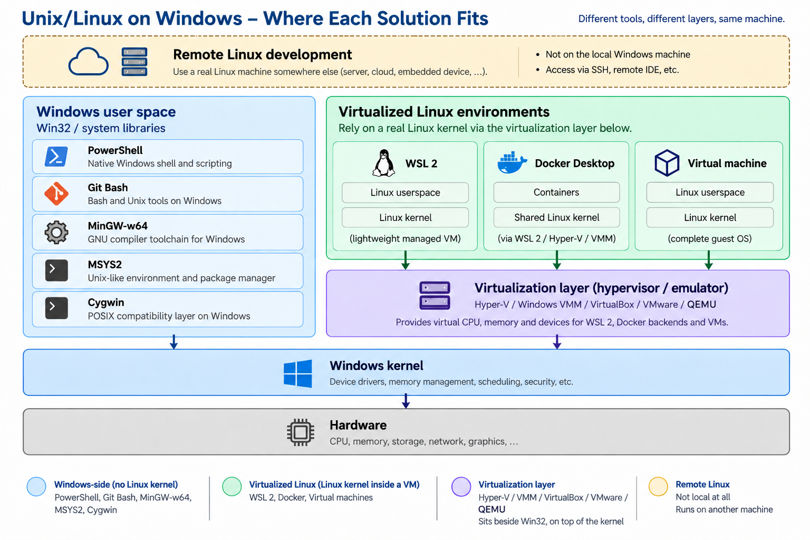The image size is (810, 540).
Task: Click the orange Git Bash logo
Action: (56, 194)
